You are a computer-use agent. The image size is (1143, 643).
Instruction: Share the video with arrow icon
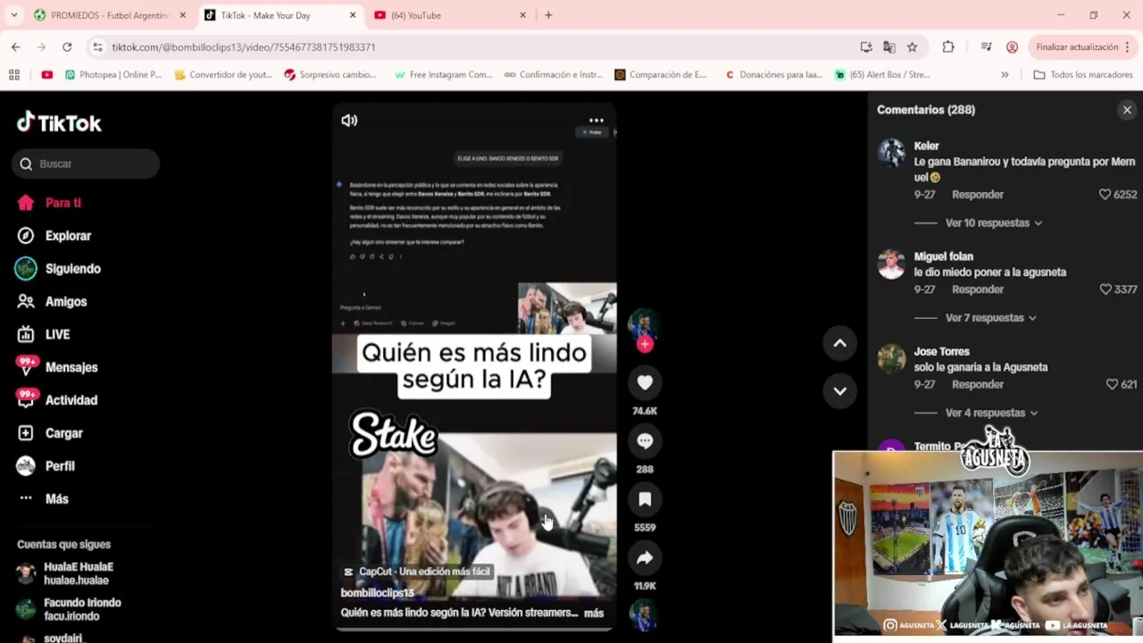click(x=645, y=558)
